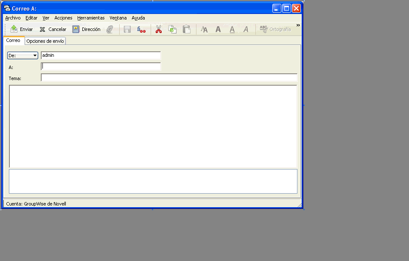Click the clipboard paste icon
The width and height of the screenshot is (409, 261).
187,29
